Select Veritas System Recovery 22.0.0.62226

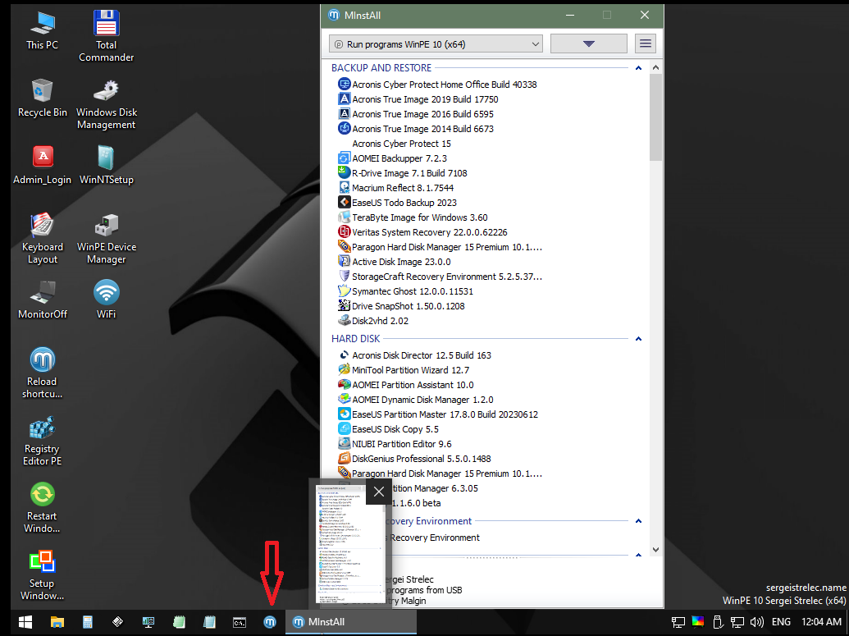pyautogui.click(x=423, y=232)
